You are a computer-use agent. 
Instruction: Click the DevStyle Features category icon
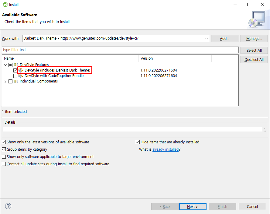16,65
